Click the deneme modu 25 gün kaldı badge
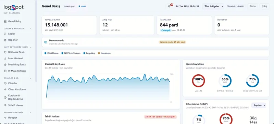 (x=172, y=42)
